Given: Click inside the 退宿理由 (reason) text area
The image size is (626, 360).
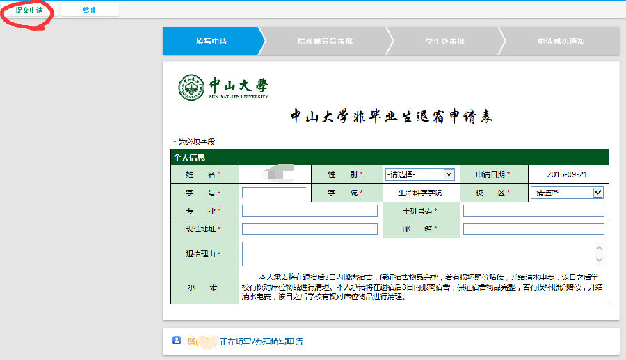Looking at the screenshot, I should coord(417,254).
